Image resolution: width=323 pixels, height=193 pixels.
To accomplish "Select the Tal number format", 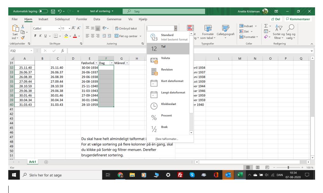I will coord(168,49).
